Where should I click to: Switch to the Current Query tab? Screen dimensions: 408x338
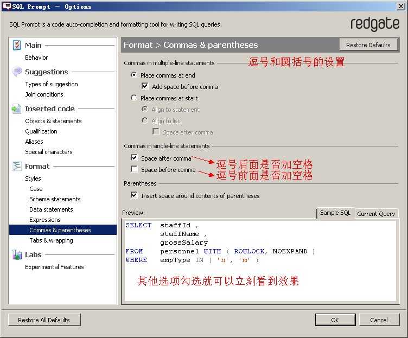tap(376, 214)
